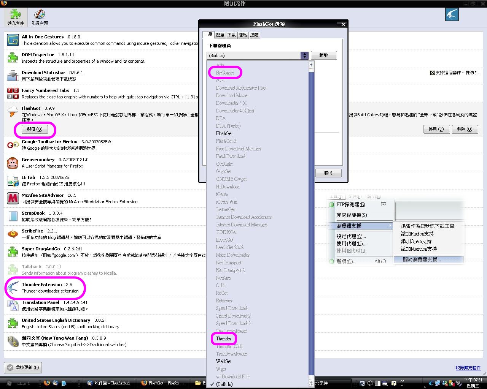Screen dimensions: 487x389
Task: Choose wxDownload Fast in the list
Action: 233,376
